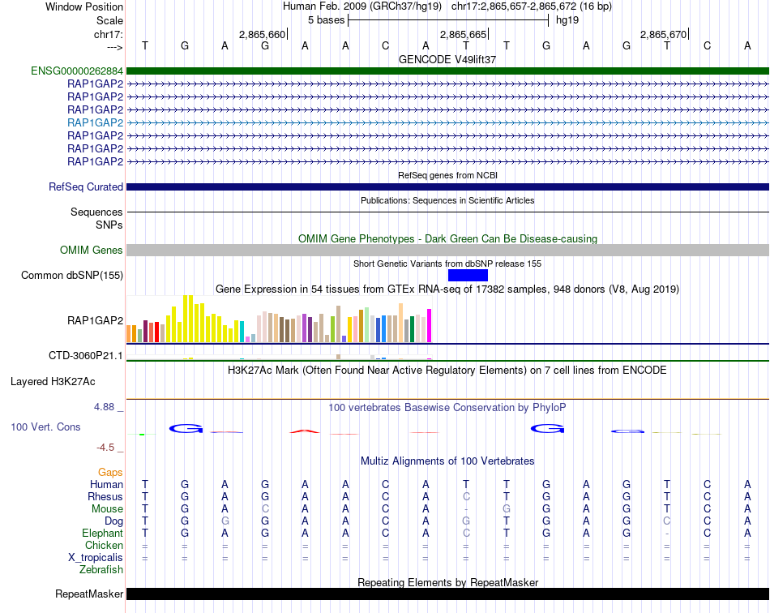Open the RepeatMasker track label
Viewport: 770px width, 613px height.
88,594
